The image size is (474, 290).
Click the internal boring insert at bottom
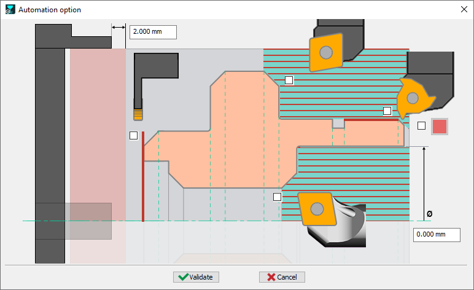tap(317, 209)
